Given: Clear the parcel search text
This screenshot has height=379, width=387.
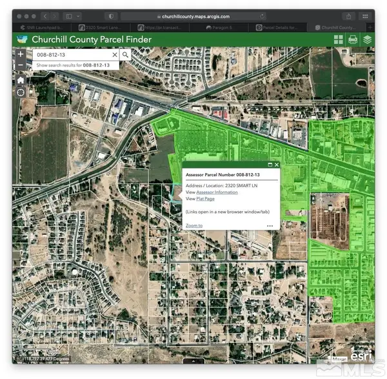Looking at the screenshot, I should [115, 55].
